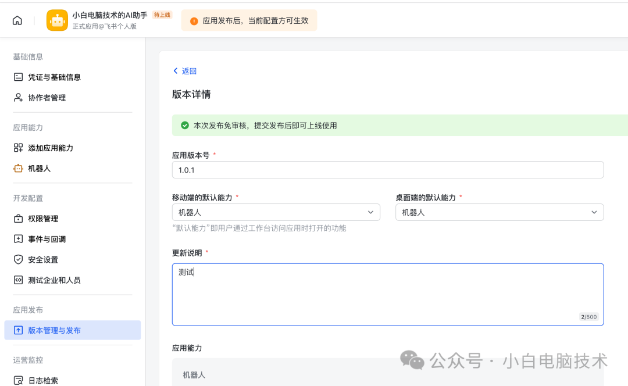Click the 2/500 character counter

[x=588, y=317]
